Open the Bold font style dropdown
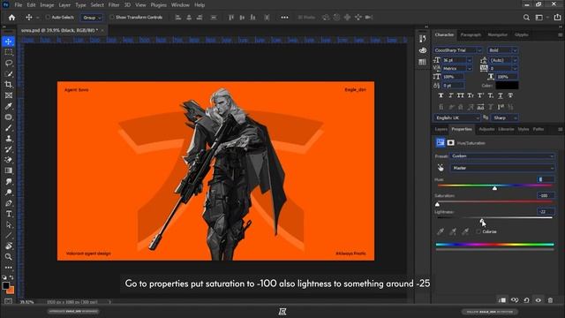 [502, 50]
